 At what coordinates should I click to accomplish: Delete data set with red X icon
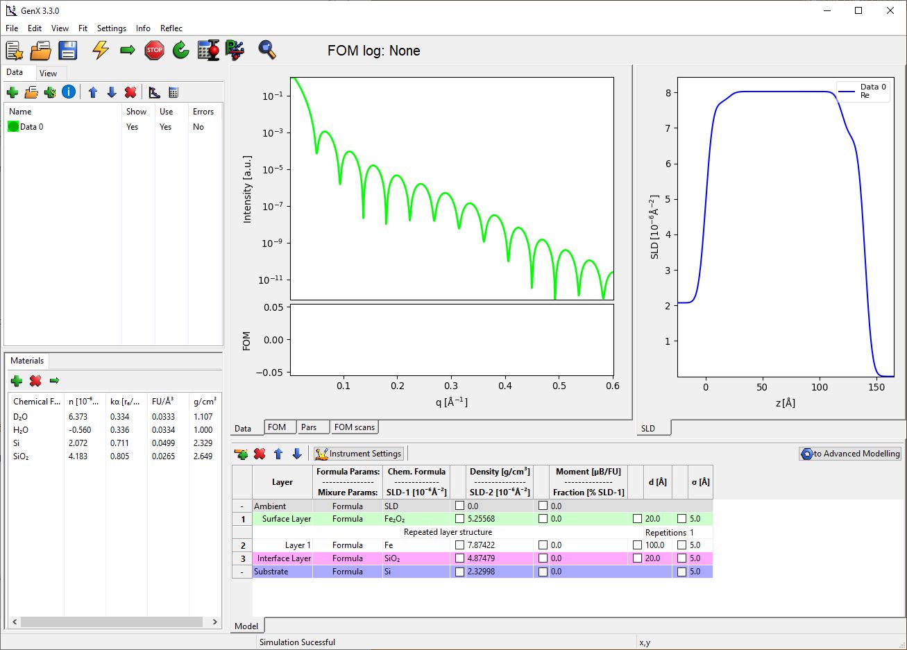pyautogui.click(x=130, y=92)
